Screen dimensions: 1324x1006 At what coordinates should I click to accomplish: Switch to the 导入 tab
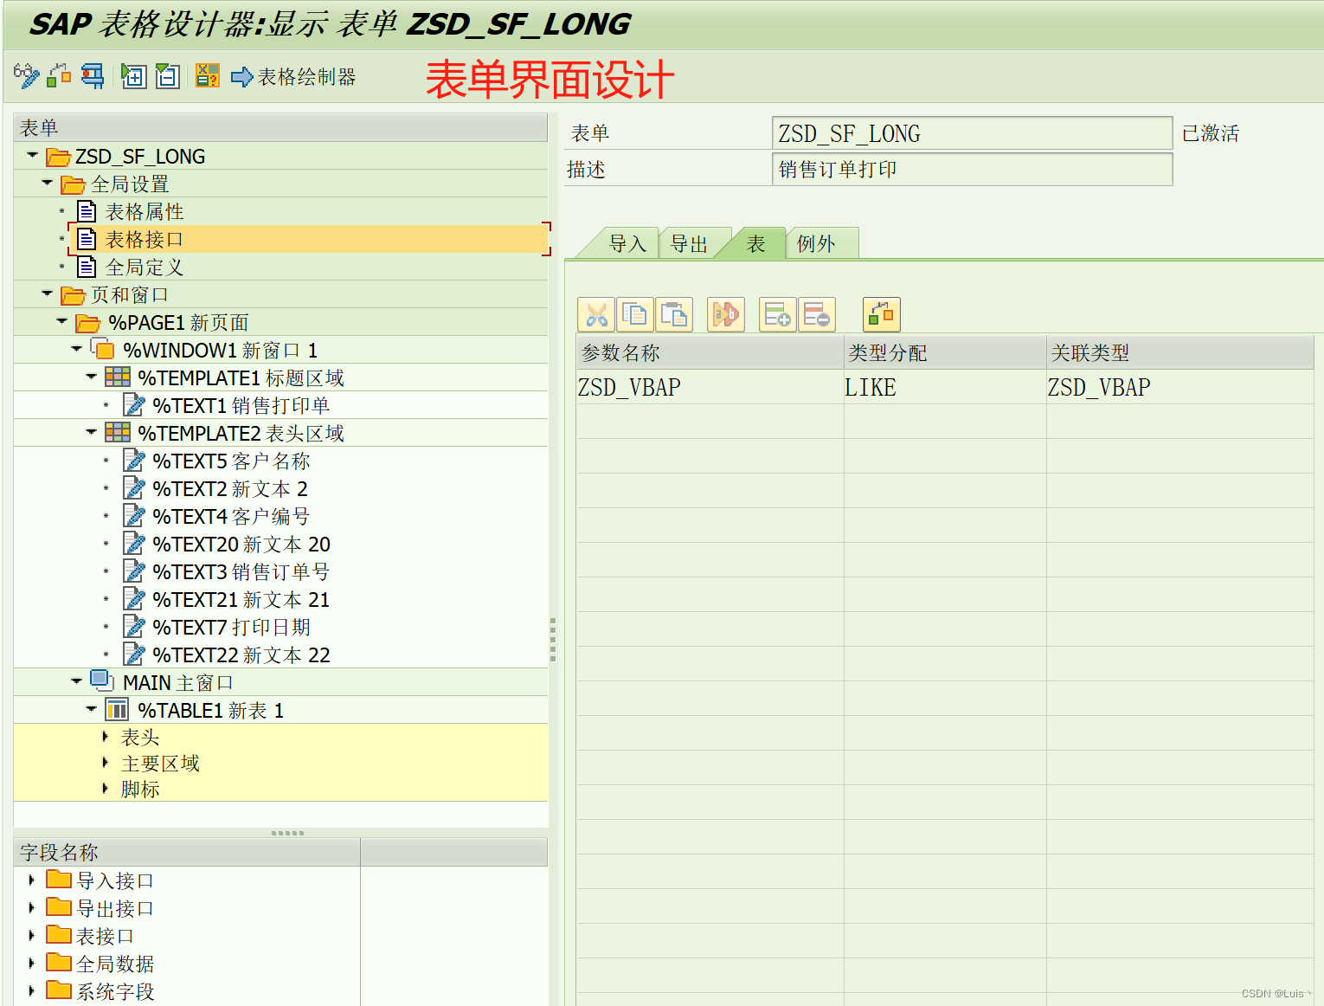[x=627, y=244]
